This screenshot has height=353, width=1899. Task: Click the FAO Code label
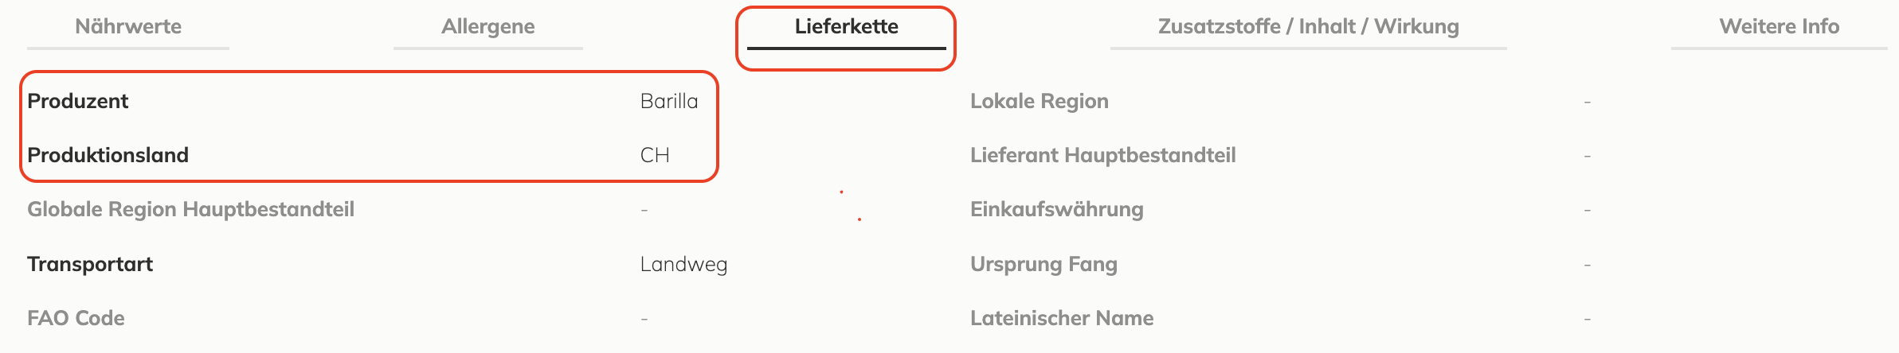click(x=76, y=318)
